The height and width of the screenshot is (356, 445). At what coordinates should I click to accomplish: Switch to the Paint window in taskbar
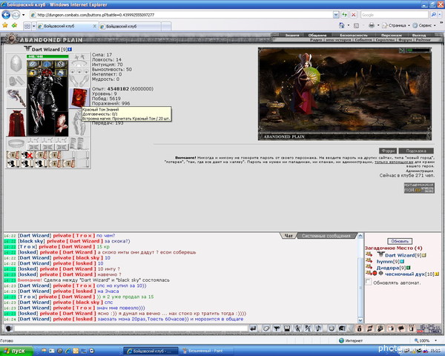(207, 351)
